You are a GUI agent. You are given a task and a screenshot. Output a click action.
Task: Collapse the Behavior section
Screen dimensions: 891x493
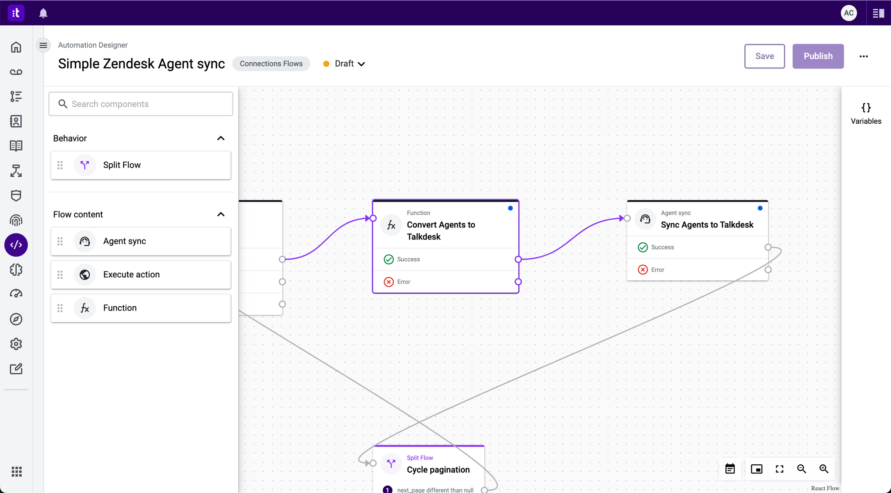click(x=221, y=138)
